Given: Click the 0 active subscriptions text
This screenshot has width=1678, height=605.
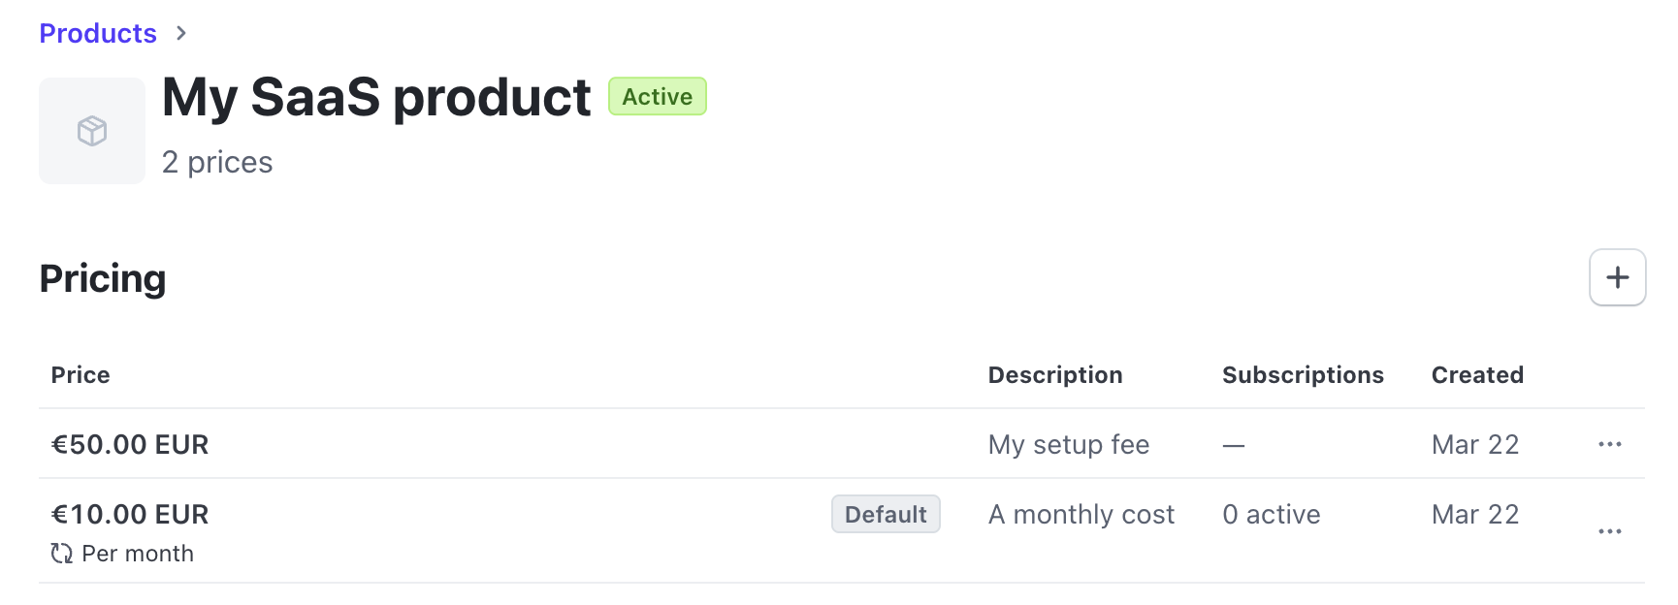Looking at the screenshot, I should click(x=1271, y=515).
